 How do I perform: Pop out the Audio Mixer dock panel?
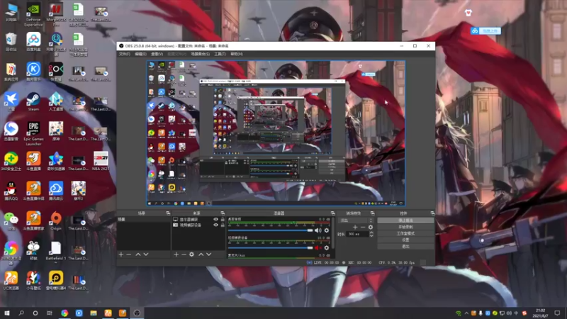[x=332, y=213]
